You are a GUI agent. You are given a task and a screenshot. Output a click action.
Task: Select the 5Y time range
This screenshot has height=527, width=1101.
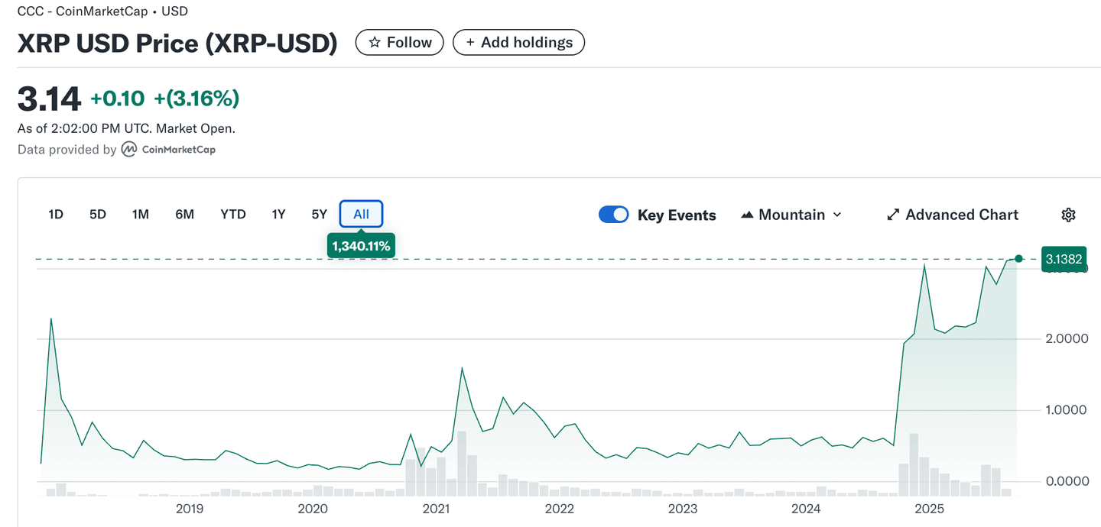point(320,215)
